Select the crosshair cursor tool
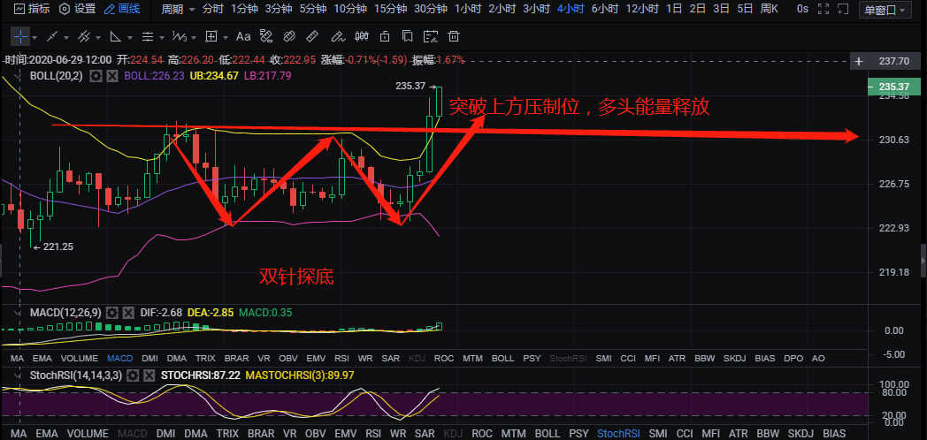This screenshot has height=440, width=927. (19, 37)
